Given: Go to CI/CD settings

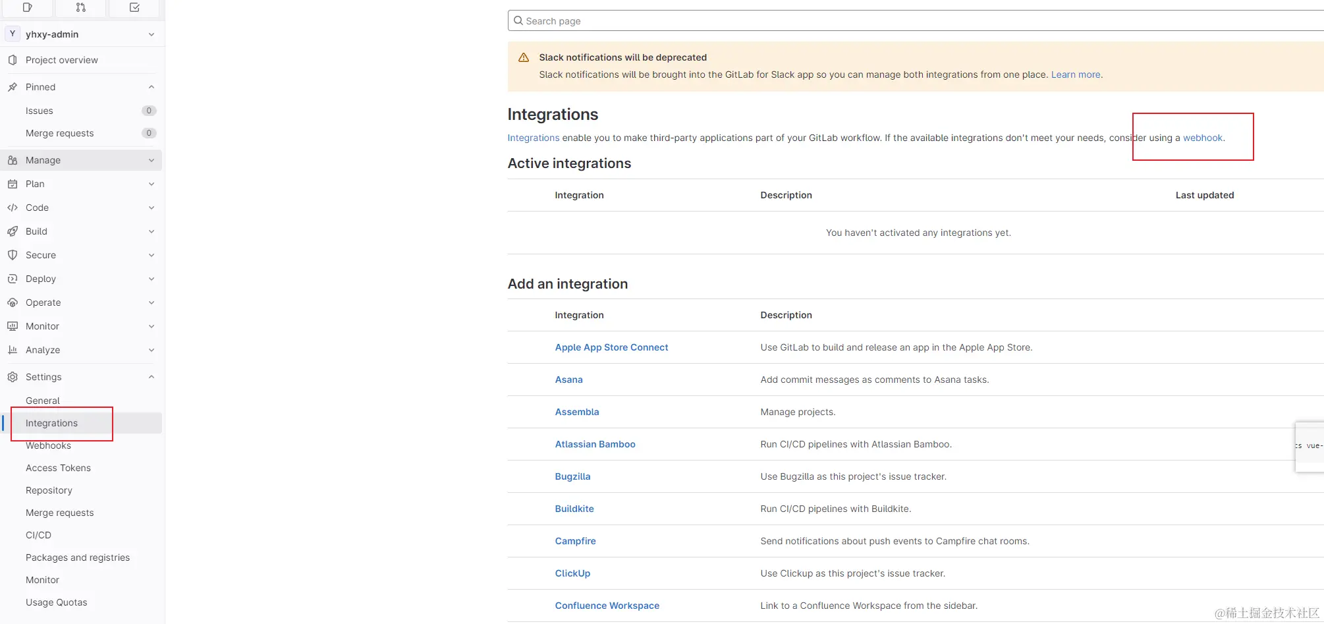Looking at the screenshot, I should [x=38, y=535].
